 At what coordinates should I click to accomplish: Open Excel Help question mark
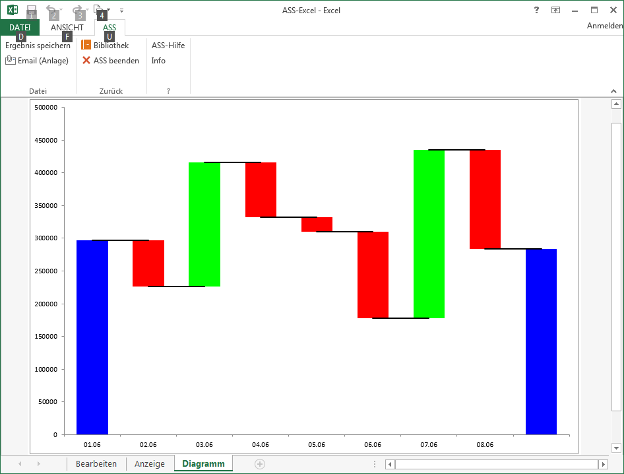click(536, 10)
